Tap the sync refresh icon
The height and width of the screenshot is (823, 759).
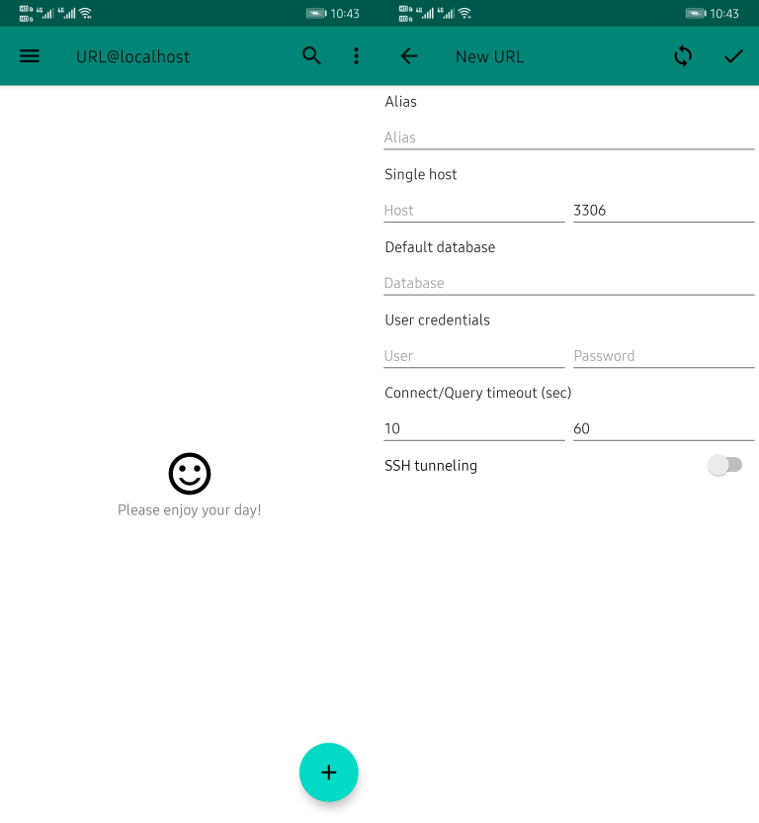click(683, 56)
